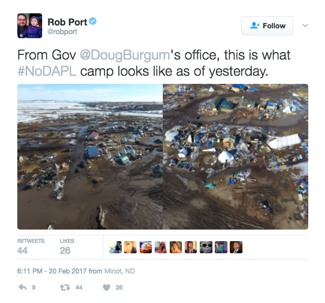Open the Minot, ND location link

pos(119,271)
